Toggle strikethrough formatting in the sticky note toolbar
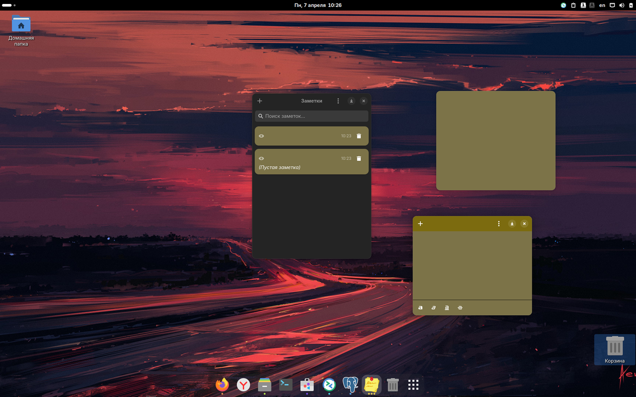The image size is (636, 397). click(460, 308)
